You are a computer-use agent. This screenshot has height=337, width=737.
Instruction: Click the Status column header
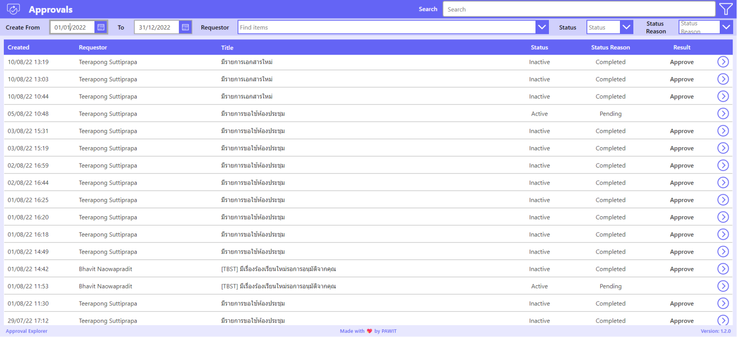point(539,47)
